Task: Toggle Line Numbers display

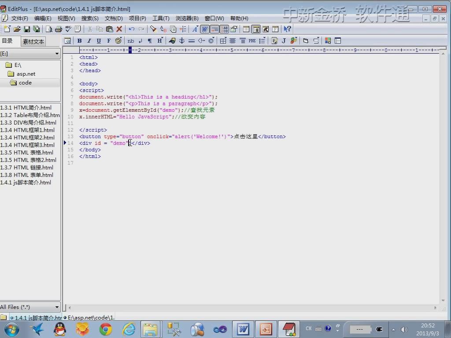Action: 224,29
